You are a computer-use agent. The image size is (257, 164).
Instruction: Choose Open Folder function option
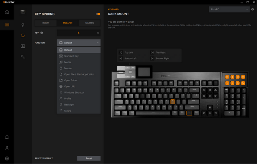point(79,80)
